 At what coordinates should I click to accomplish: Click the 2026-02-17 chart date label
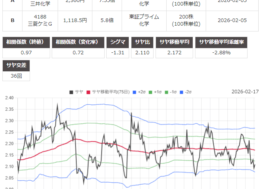tap(245, 92)
